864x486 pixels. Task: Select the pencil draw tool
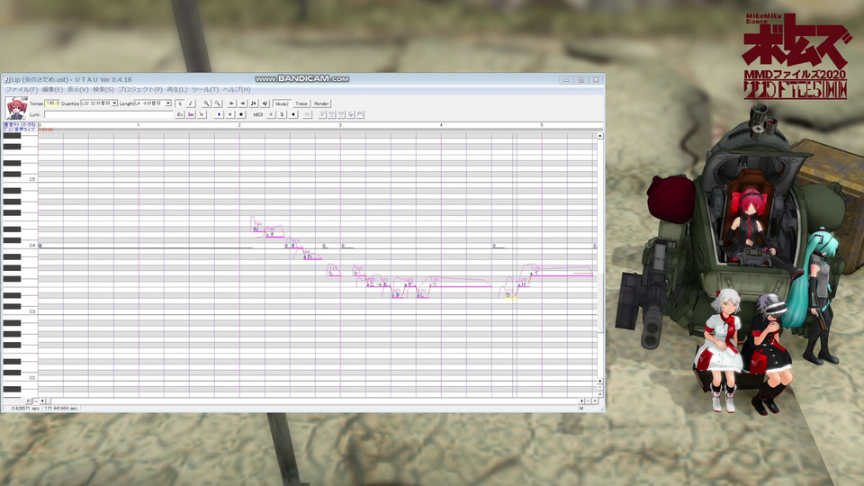click(x=191, y=103)
